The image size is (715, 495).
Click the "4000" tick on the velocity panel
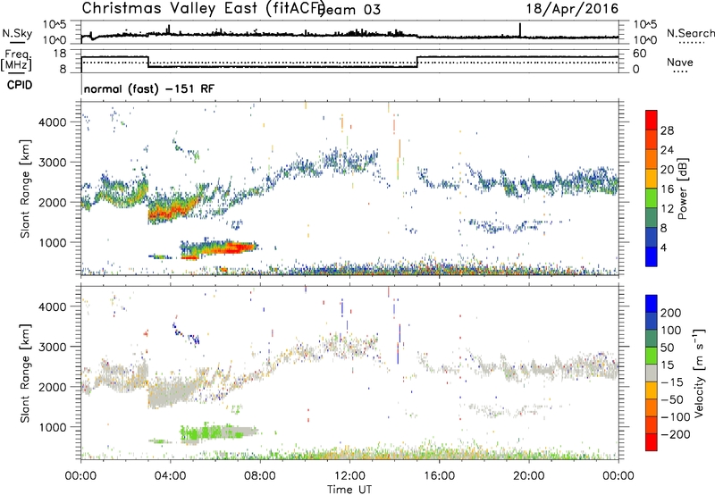(53, 306)
